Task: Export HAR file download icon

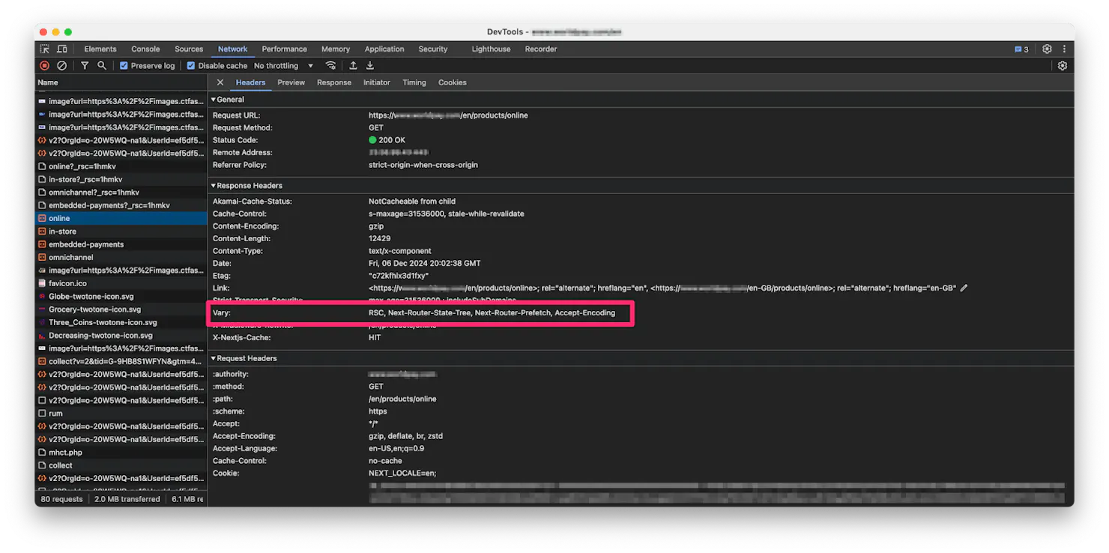Action: click(x=370, y=66)
